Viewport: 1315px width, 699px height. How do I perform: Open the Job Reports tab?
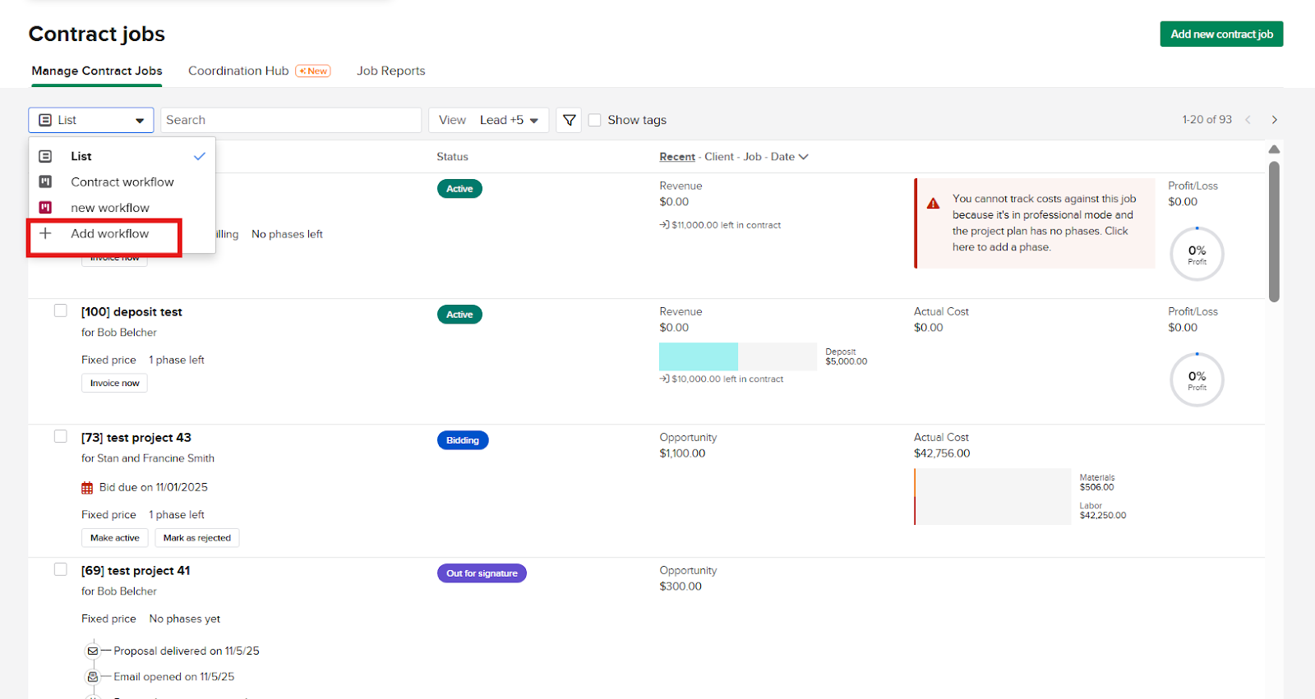point(390,71)
